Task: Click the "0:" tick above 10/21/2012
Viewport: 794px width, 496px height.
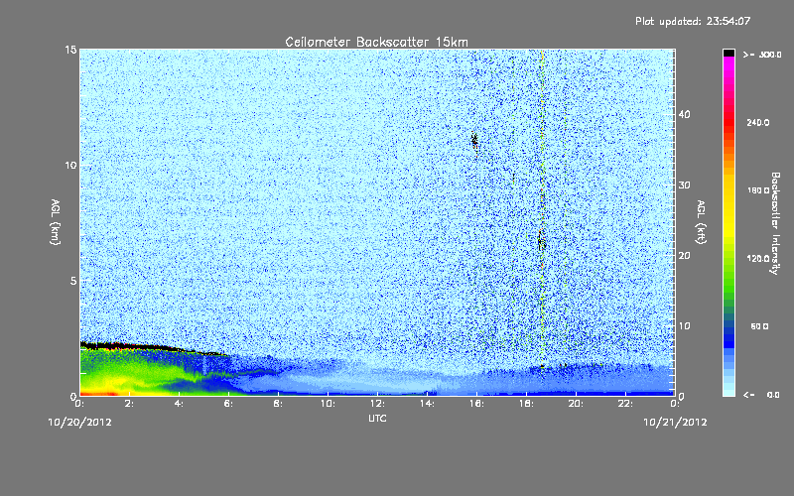Action: 675,404
